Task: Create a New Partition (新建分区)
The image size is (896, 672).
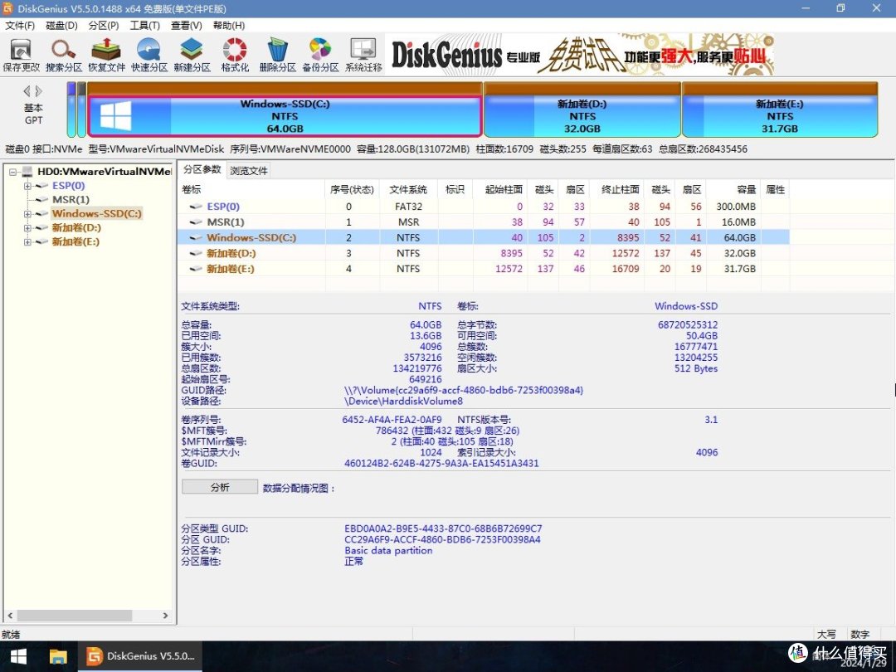Action: click(192, 55)
